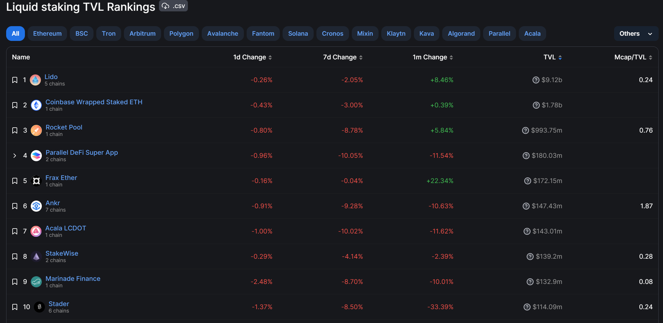Screen dimensions: 663x323
Task: Sort table by 1m Change
Action: [433, 57]
